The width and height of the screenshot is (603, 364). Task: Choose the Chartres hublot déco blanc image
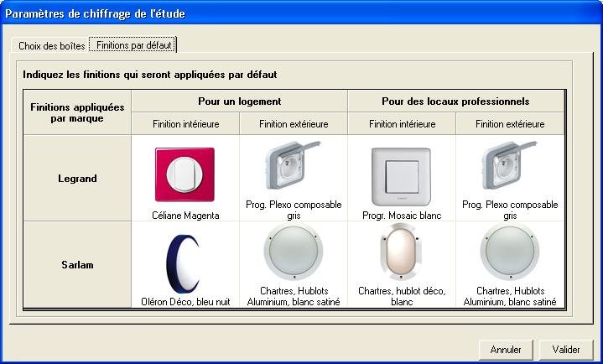coord(401,252)
